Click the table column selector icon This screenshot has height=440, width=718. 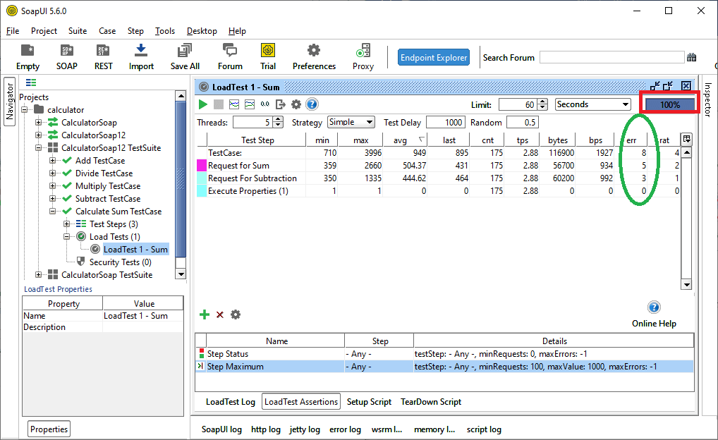pos(686,139)
